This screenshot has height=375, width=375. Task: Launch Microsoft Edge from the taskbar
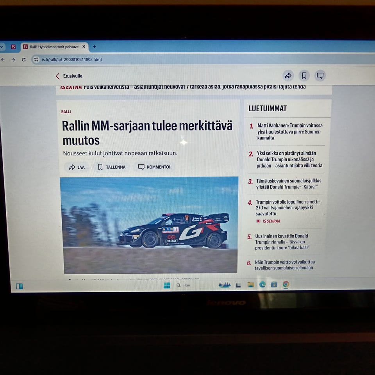pos(262,284)
